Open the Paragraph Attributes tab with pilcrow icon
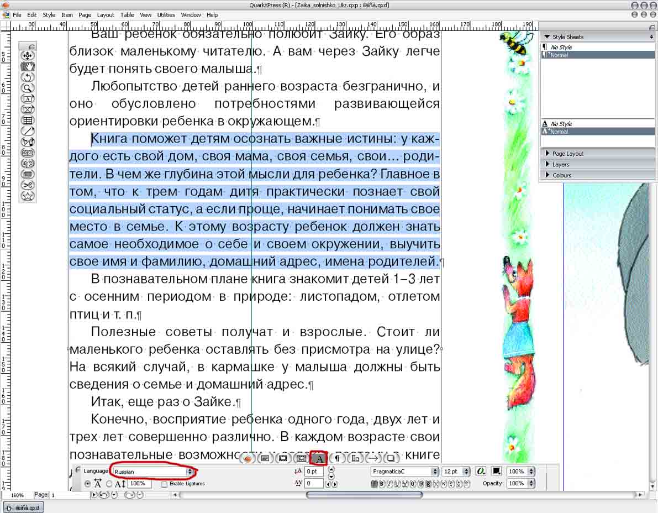Viewport: 658px width, 513px height. click(337, 458)
